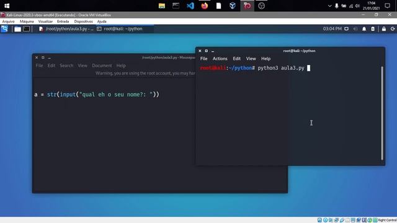Click the code line in Mousepad editor

97,95
